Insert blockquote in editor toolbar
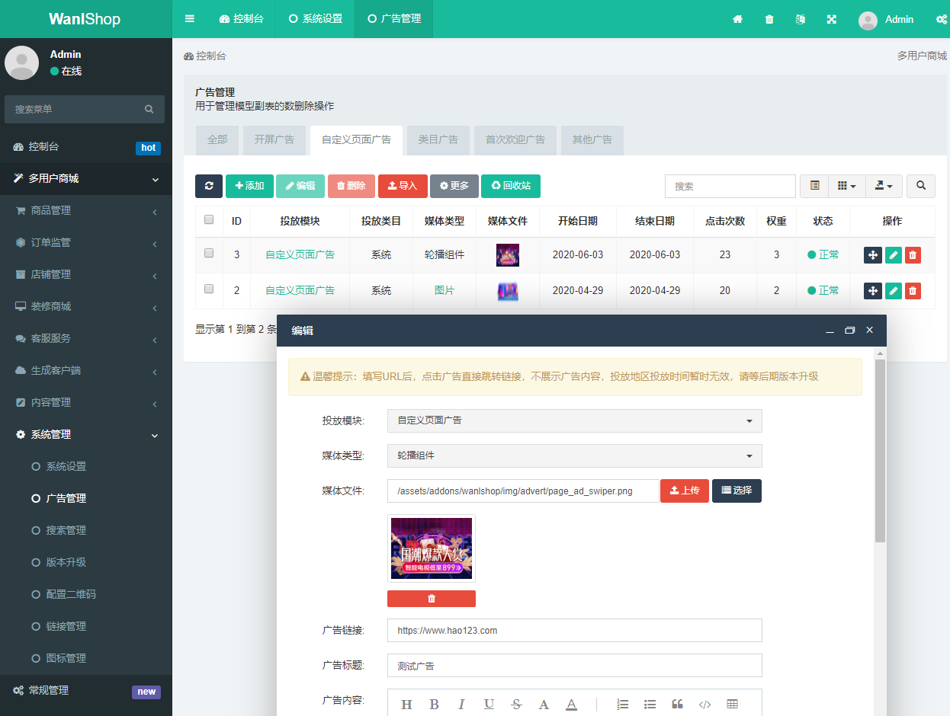 click(677, 705)
